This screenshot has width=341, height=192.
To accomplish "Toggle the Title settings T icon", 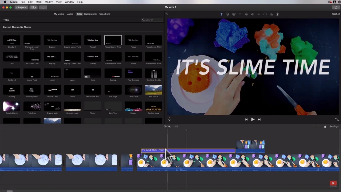I will (x=221, y=14).
